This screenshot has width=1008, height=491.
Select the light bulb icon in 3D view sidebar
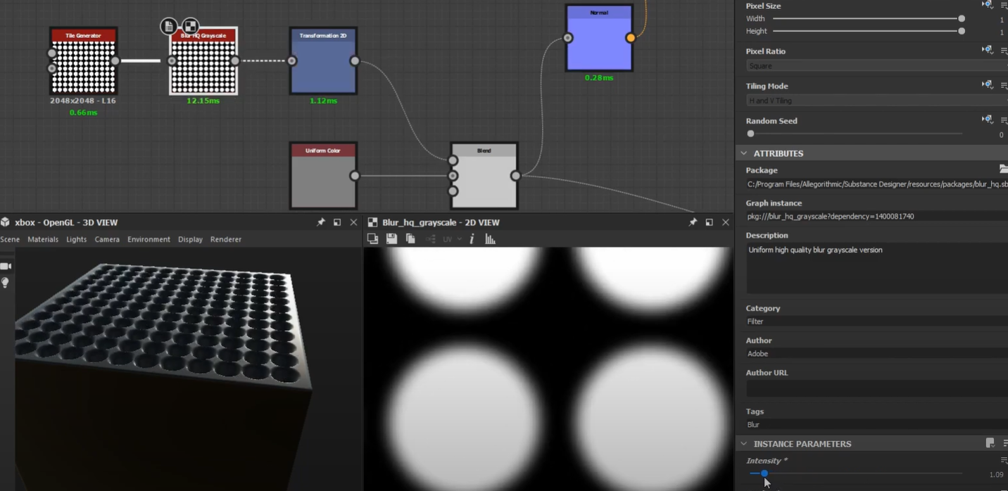[6, 283]
